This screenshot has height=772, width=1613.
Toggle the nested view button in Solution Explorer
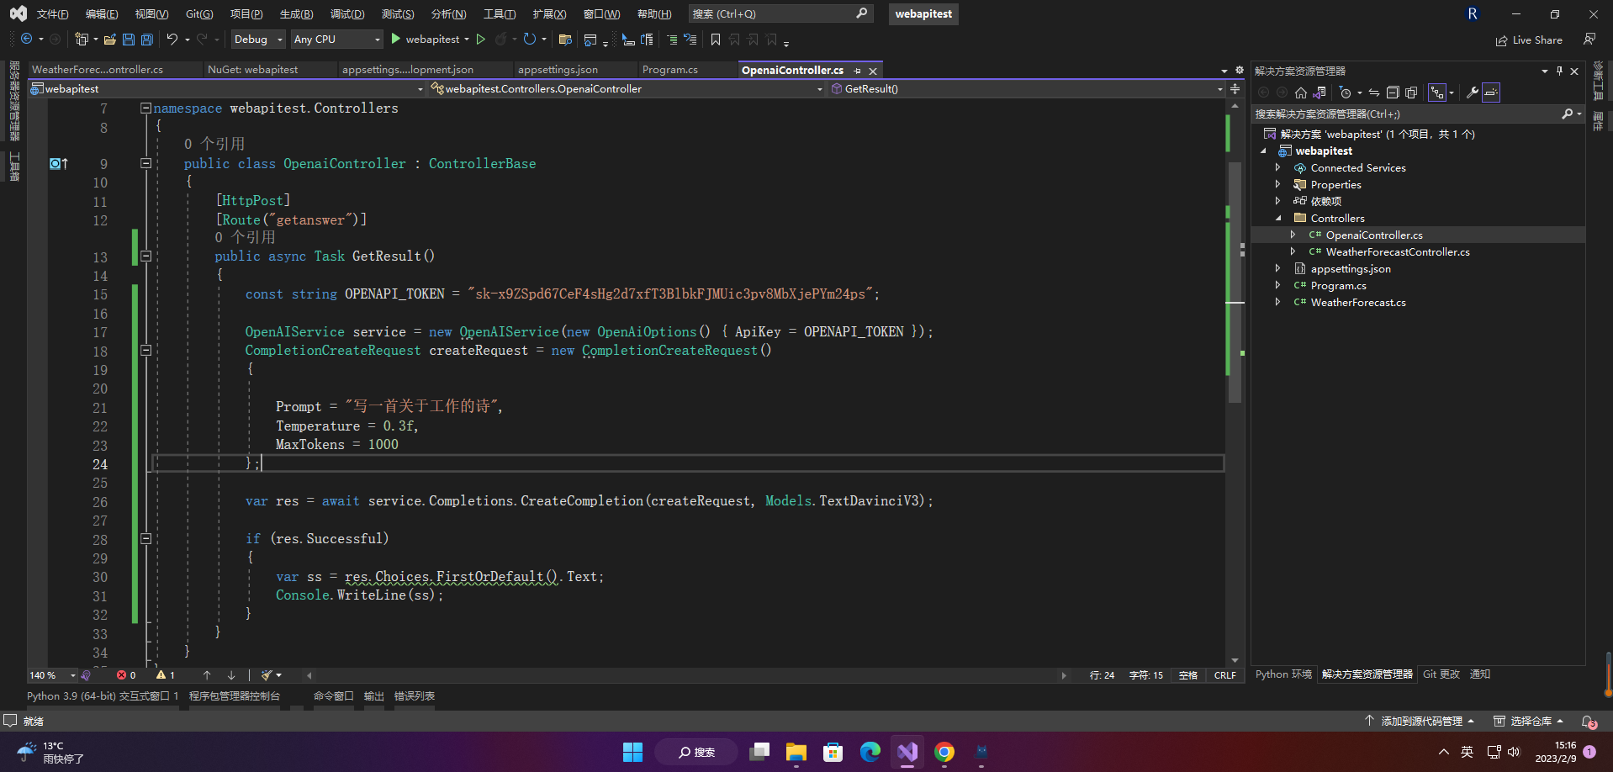[x=1437, y=93]
